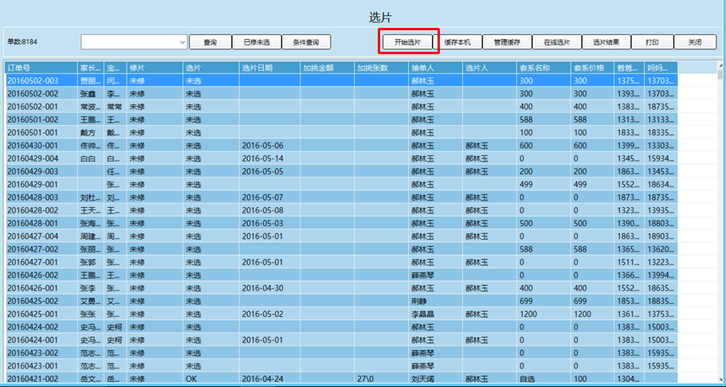Select order row 20160428-002

341,210
